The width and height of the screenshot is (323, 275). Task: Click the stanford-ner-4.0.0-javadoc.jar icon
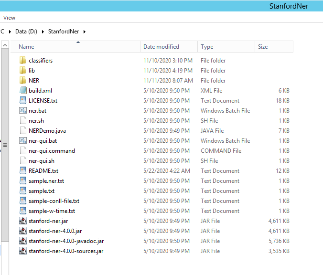click(22, 241)
